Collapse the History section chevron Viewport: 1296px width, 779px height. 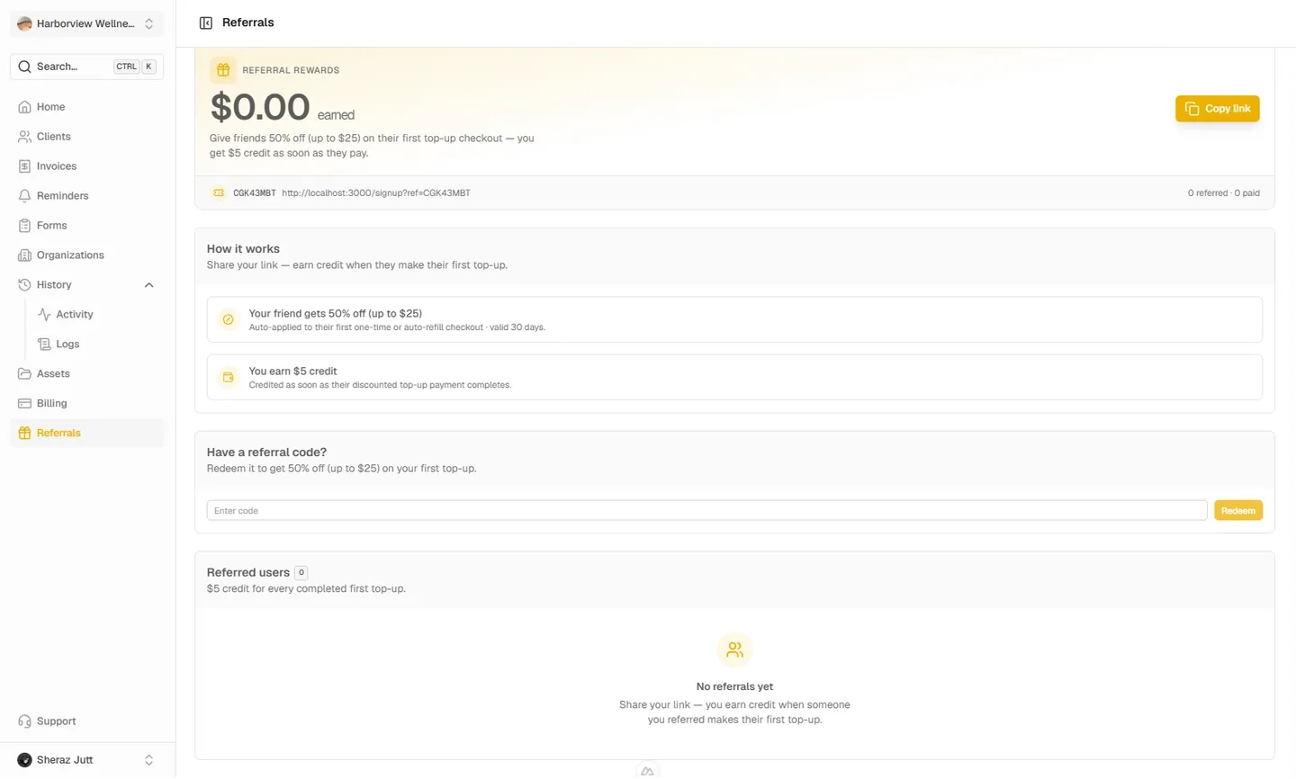(x=148, y=285)
